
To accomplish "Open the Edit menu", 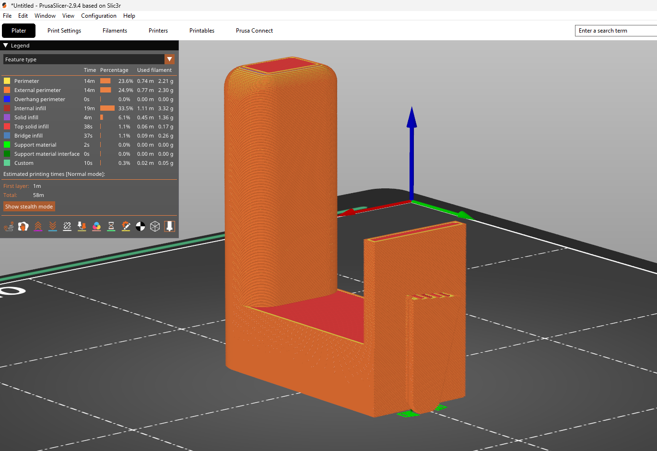I will coord(23,16).
